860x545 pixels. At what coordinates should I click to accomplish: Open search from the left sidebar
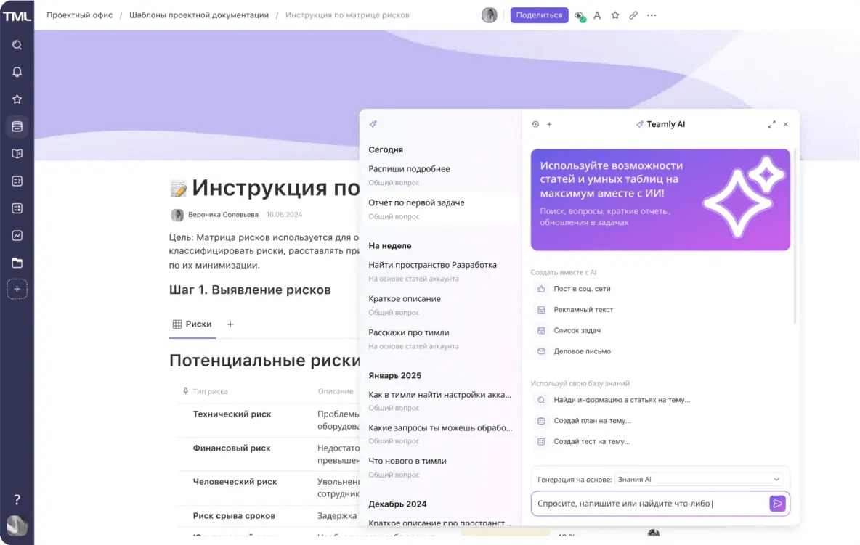(17, 45)
